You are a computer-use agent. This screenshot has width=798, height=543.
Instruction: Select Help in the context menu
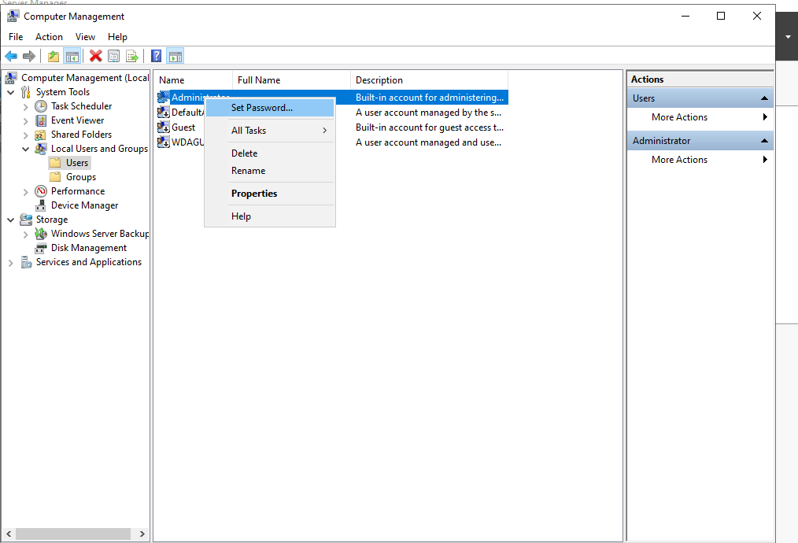point(270,216)
